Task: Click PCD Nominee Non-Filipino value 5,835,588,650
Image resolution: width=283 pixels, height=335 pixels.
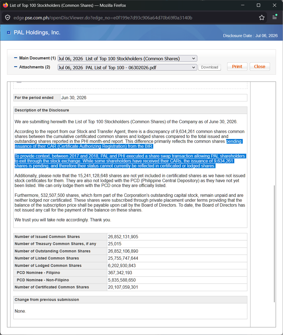Action: (122, 280)
